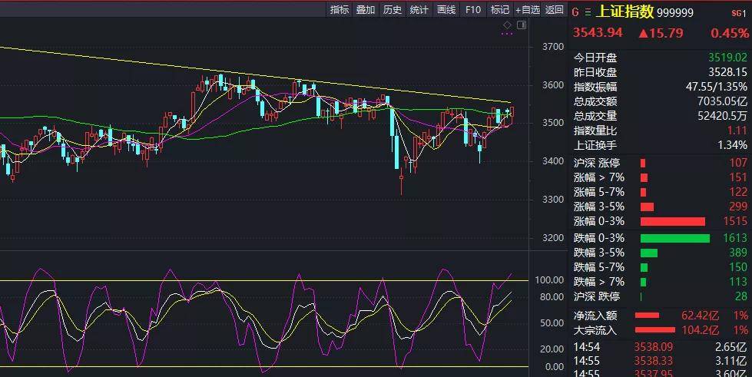Click the diamond marker icon above the chart
Viewport: 752px width, 377px height.
(x=507, y=25)
